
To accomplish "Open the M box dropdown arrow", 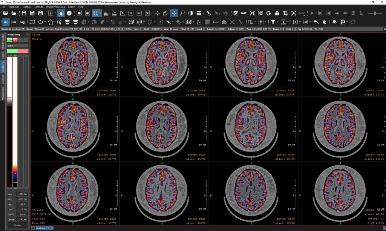I will (310, 22).
